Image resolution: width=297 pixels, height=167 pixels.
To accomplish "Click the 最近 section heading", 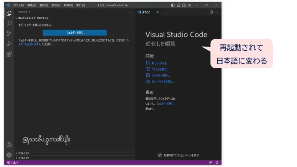I will pyautogui.click(x=150, y=92).
